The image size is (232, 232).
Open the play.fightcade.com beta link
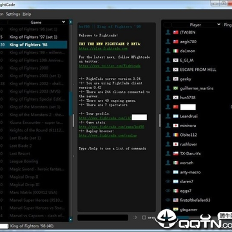coord(103,48)
